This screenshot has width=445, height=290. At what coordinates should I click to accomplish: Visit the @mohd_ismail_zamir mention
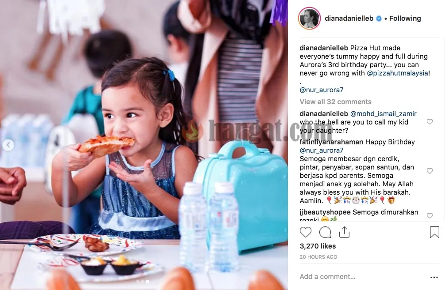[384, 113]
